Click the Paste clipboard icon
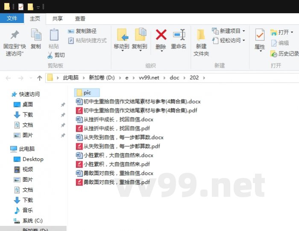The height and width of the screenshot is (231, 299). pos(54,35)
